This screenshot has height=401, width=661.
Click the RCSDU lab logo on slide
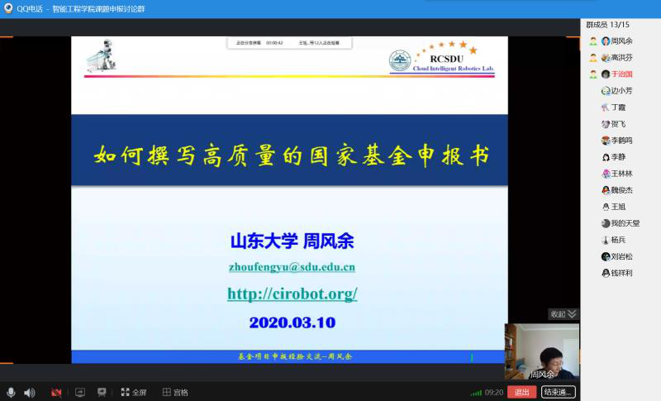coord(441,58)
